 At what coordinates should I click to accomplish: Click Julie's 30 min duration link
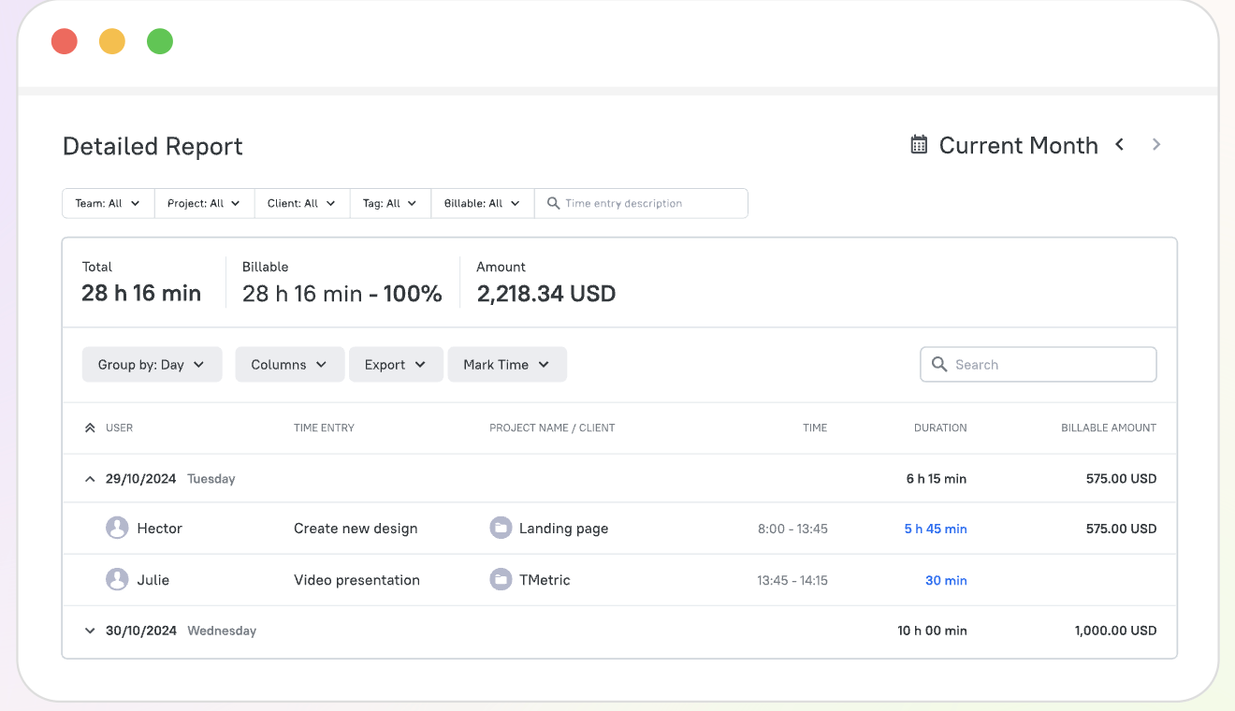point(946,580)
